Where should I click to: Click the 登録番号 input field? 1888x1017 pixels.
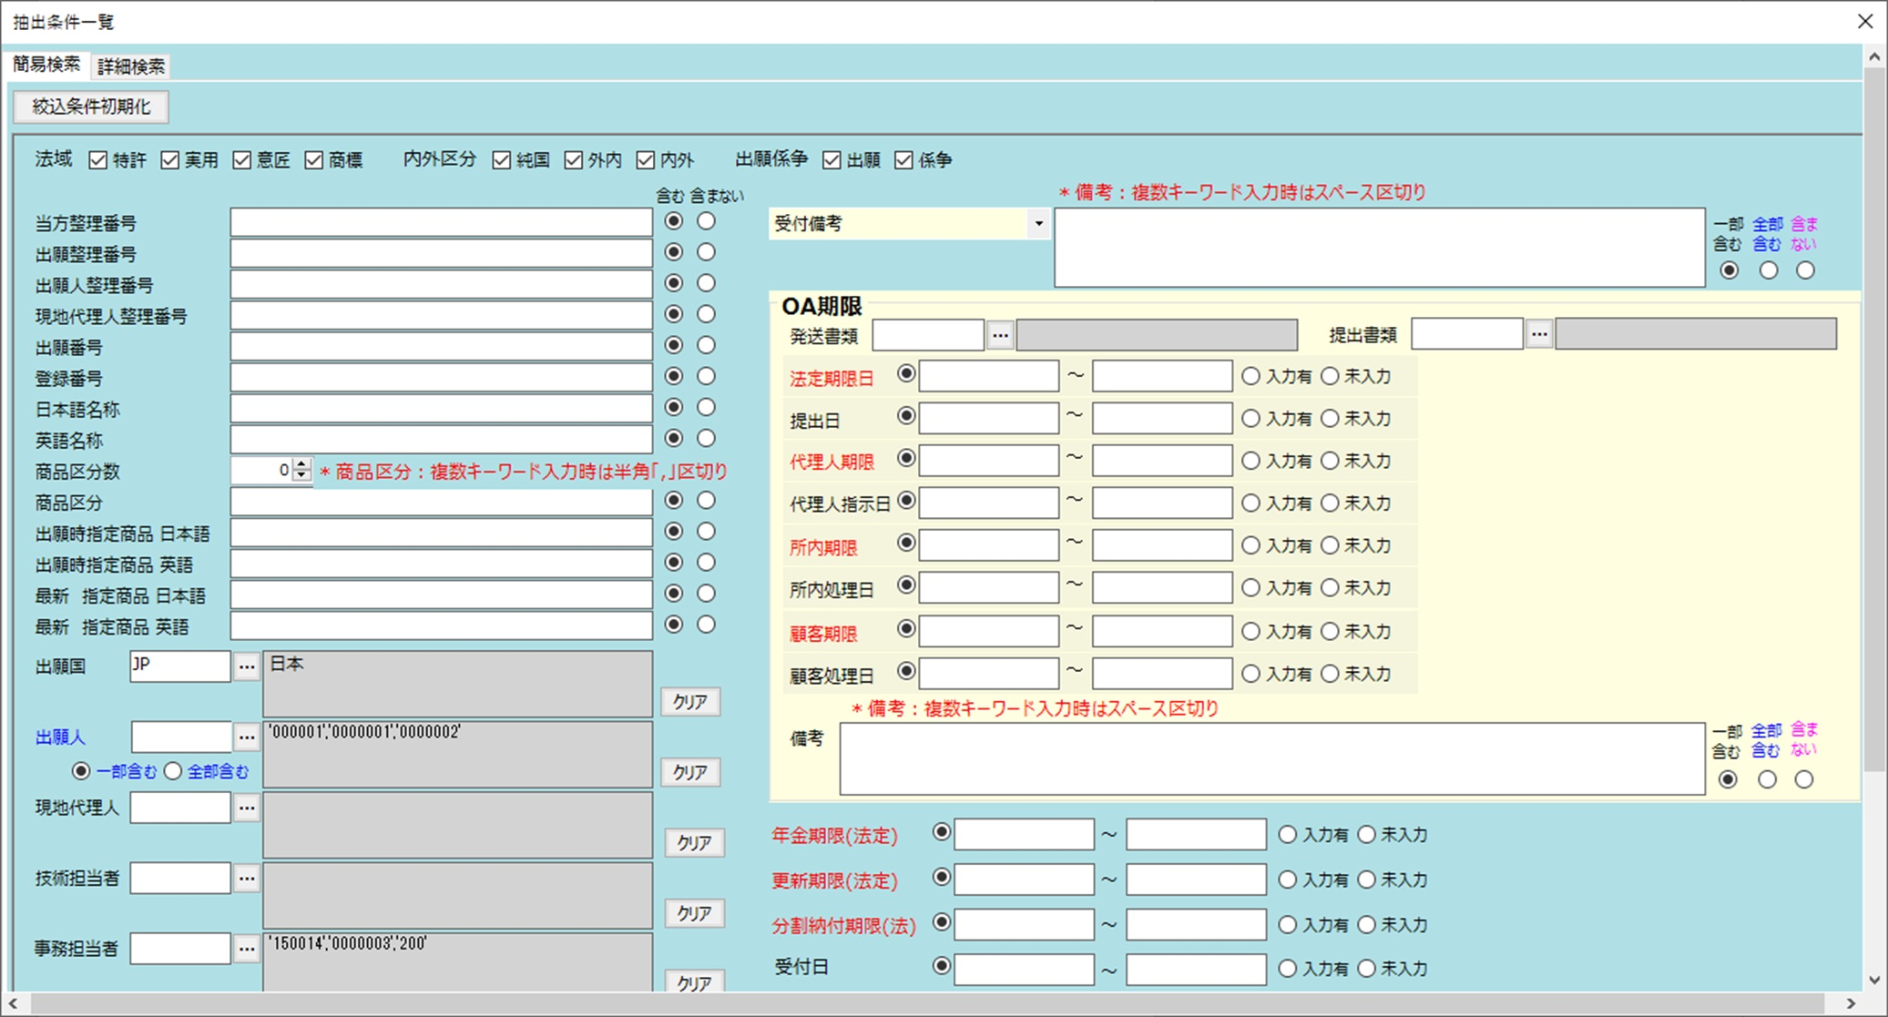click(x=442, y=378)
